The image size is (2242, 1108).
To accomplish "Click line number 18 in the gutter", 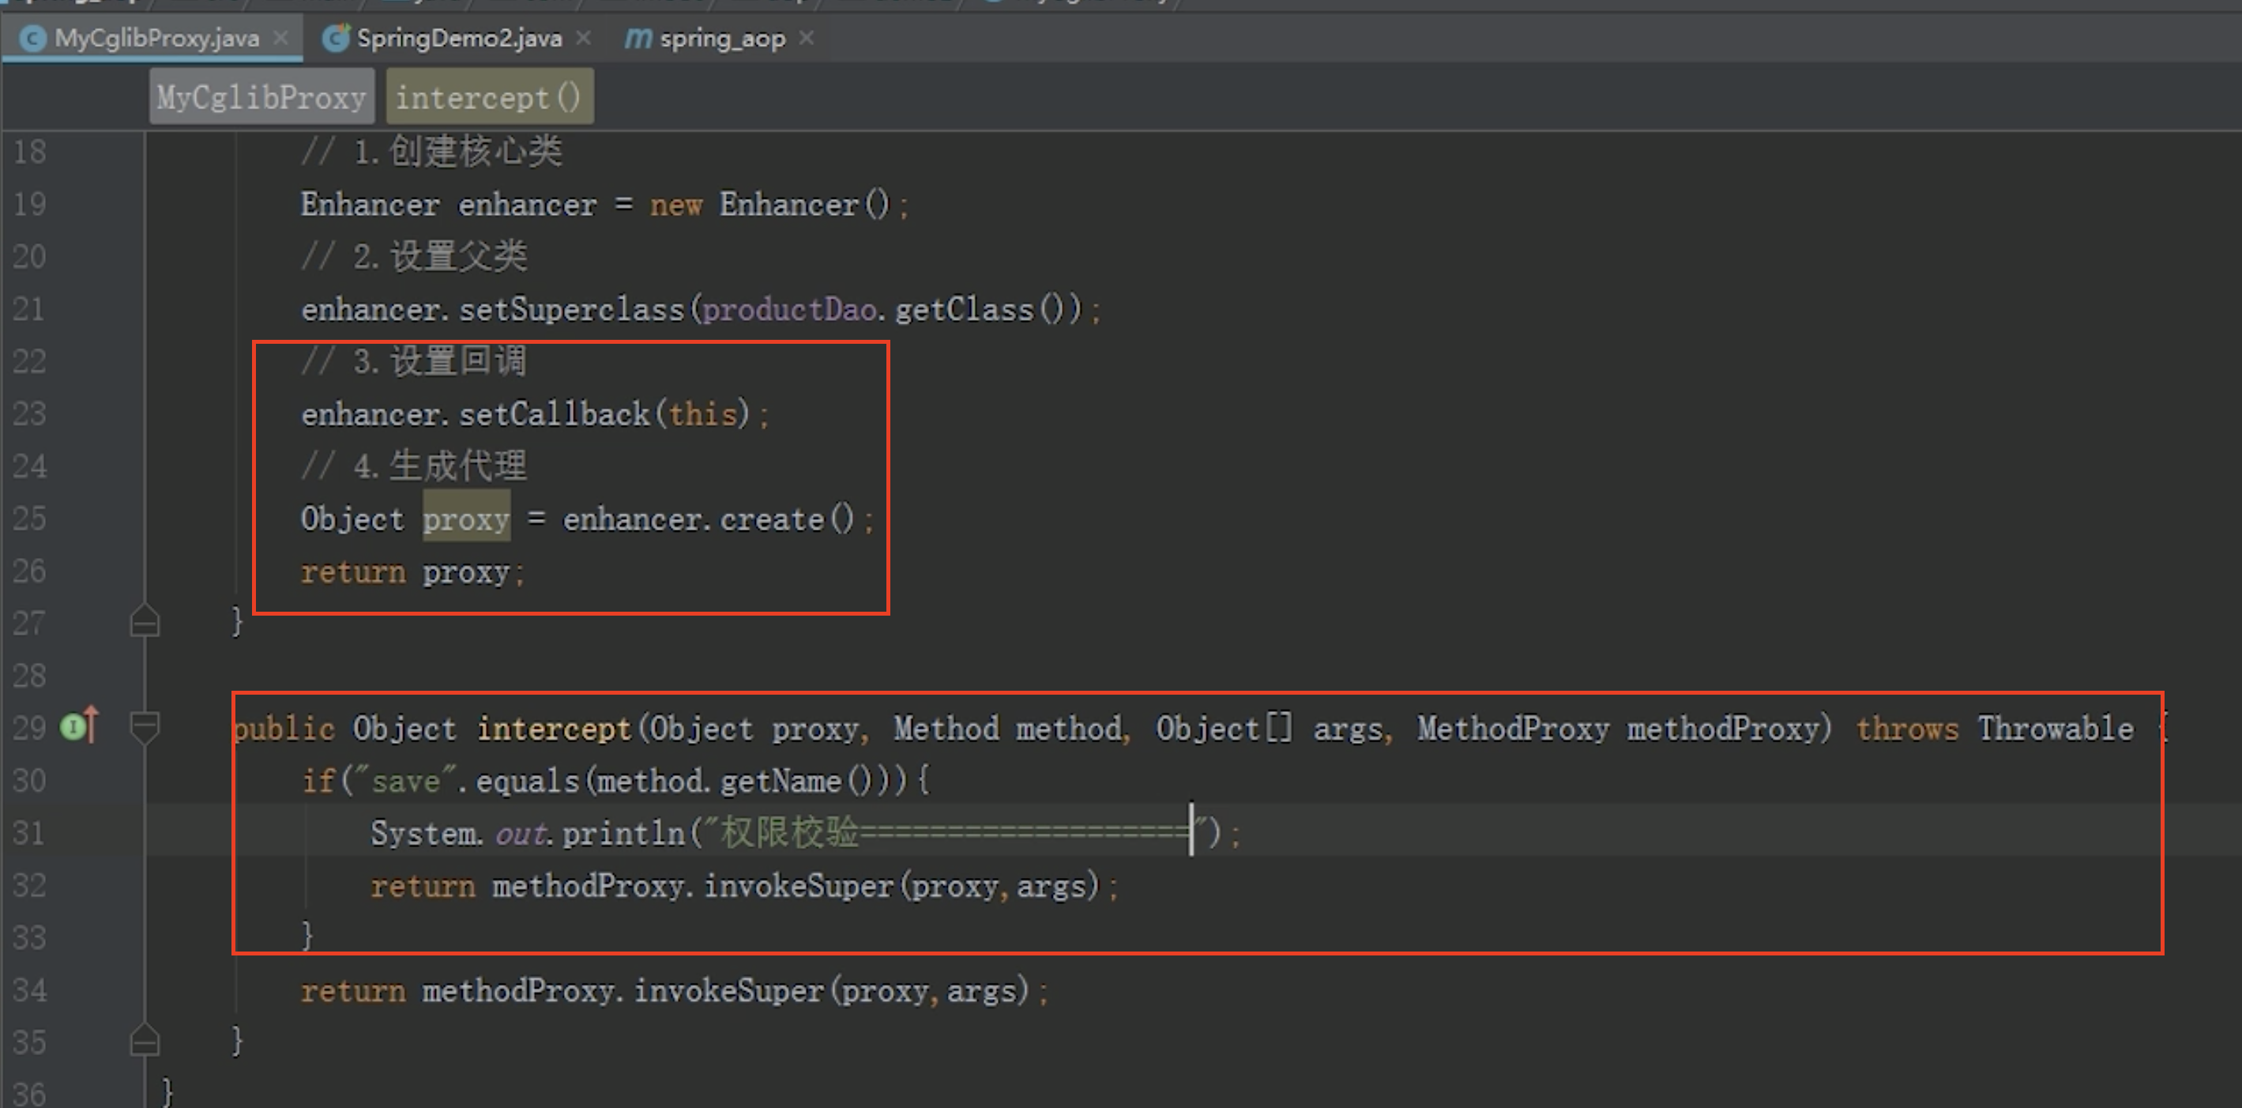I will [28, 152].
